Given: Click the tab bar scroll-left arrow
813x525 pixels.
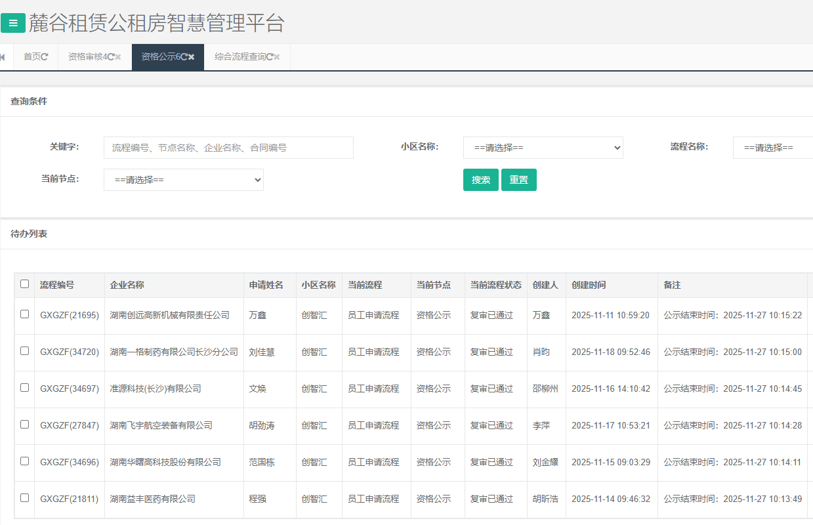Looking at the screenshot, I should [x=3, y=57].
